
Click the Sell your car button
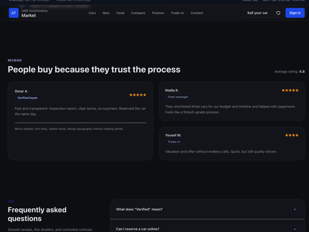pos(257,13)
